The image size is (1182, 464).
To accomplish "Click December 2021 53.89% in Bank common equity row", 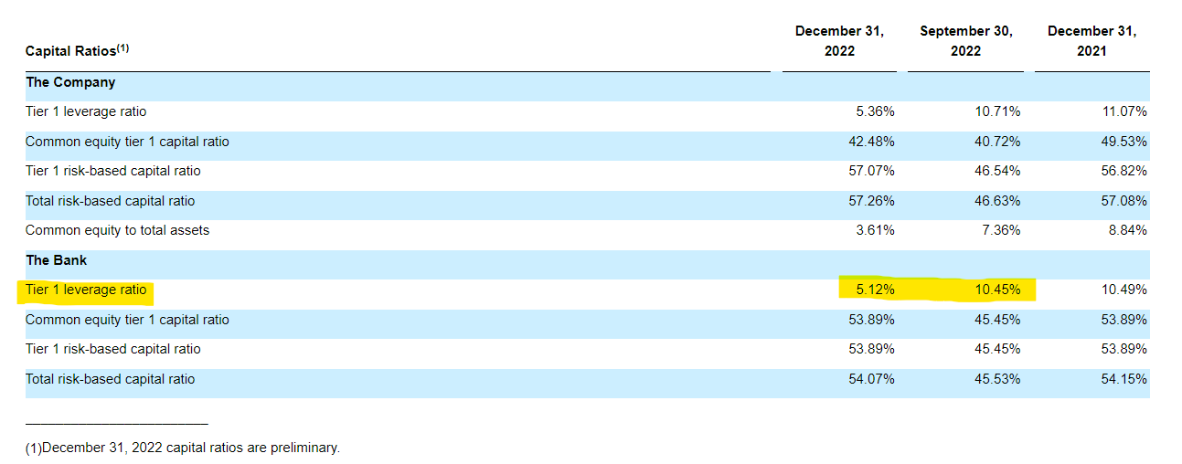I will pos(1124,320).
